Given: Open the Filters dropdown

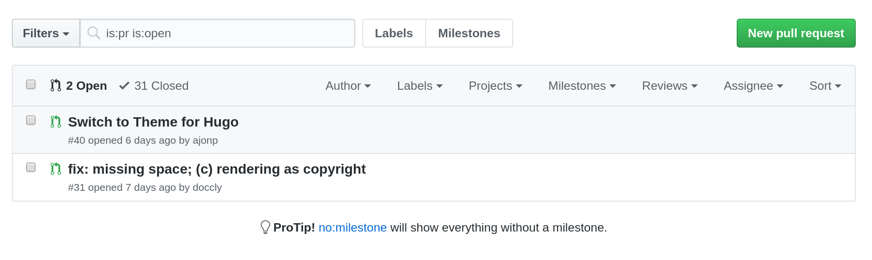Looking at the screenshot, I should coord(46,33).
